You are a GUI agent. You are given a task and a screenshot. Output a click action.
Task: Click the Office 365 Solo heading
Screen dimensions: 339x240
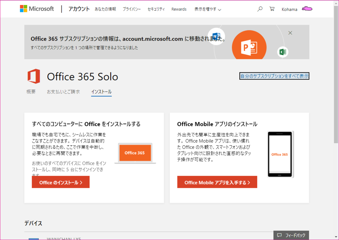[x=82, y=77]
